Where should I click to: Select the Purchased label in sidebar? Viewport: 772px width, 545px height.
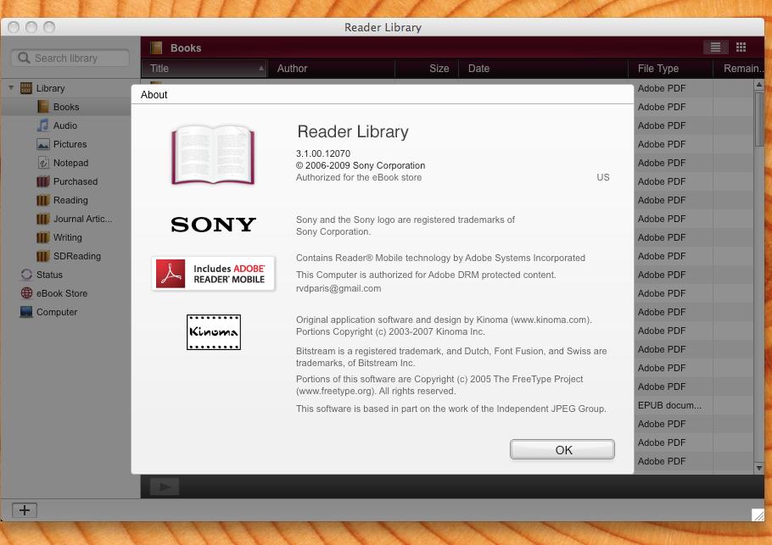pyautogui.click(x=76, y=181)
